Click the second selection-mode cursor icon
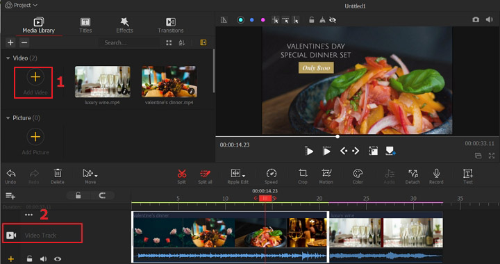Viewport: 500px width, 264px height. point(285,20)
